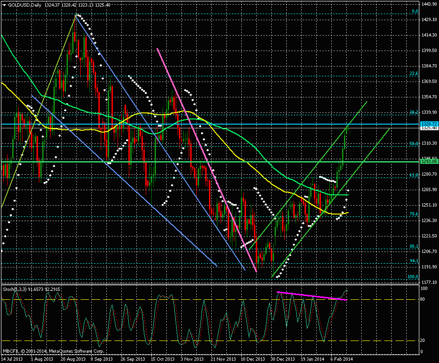Click the 1191.90 price scale value
439x363 pixels.
tap(429, 267)
